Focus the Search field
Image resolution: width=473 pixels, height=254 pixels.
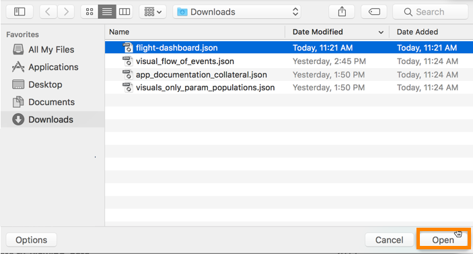click(431, 11)
